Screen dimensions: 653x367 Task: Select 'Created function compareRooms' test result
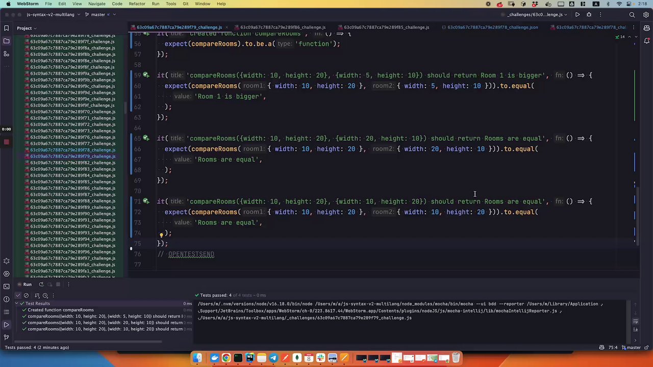click(60, 310)
